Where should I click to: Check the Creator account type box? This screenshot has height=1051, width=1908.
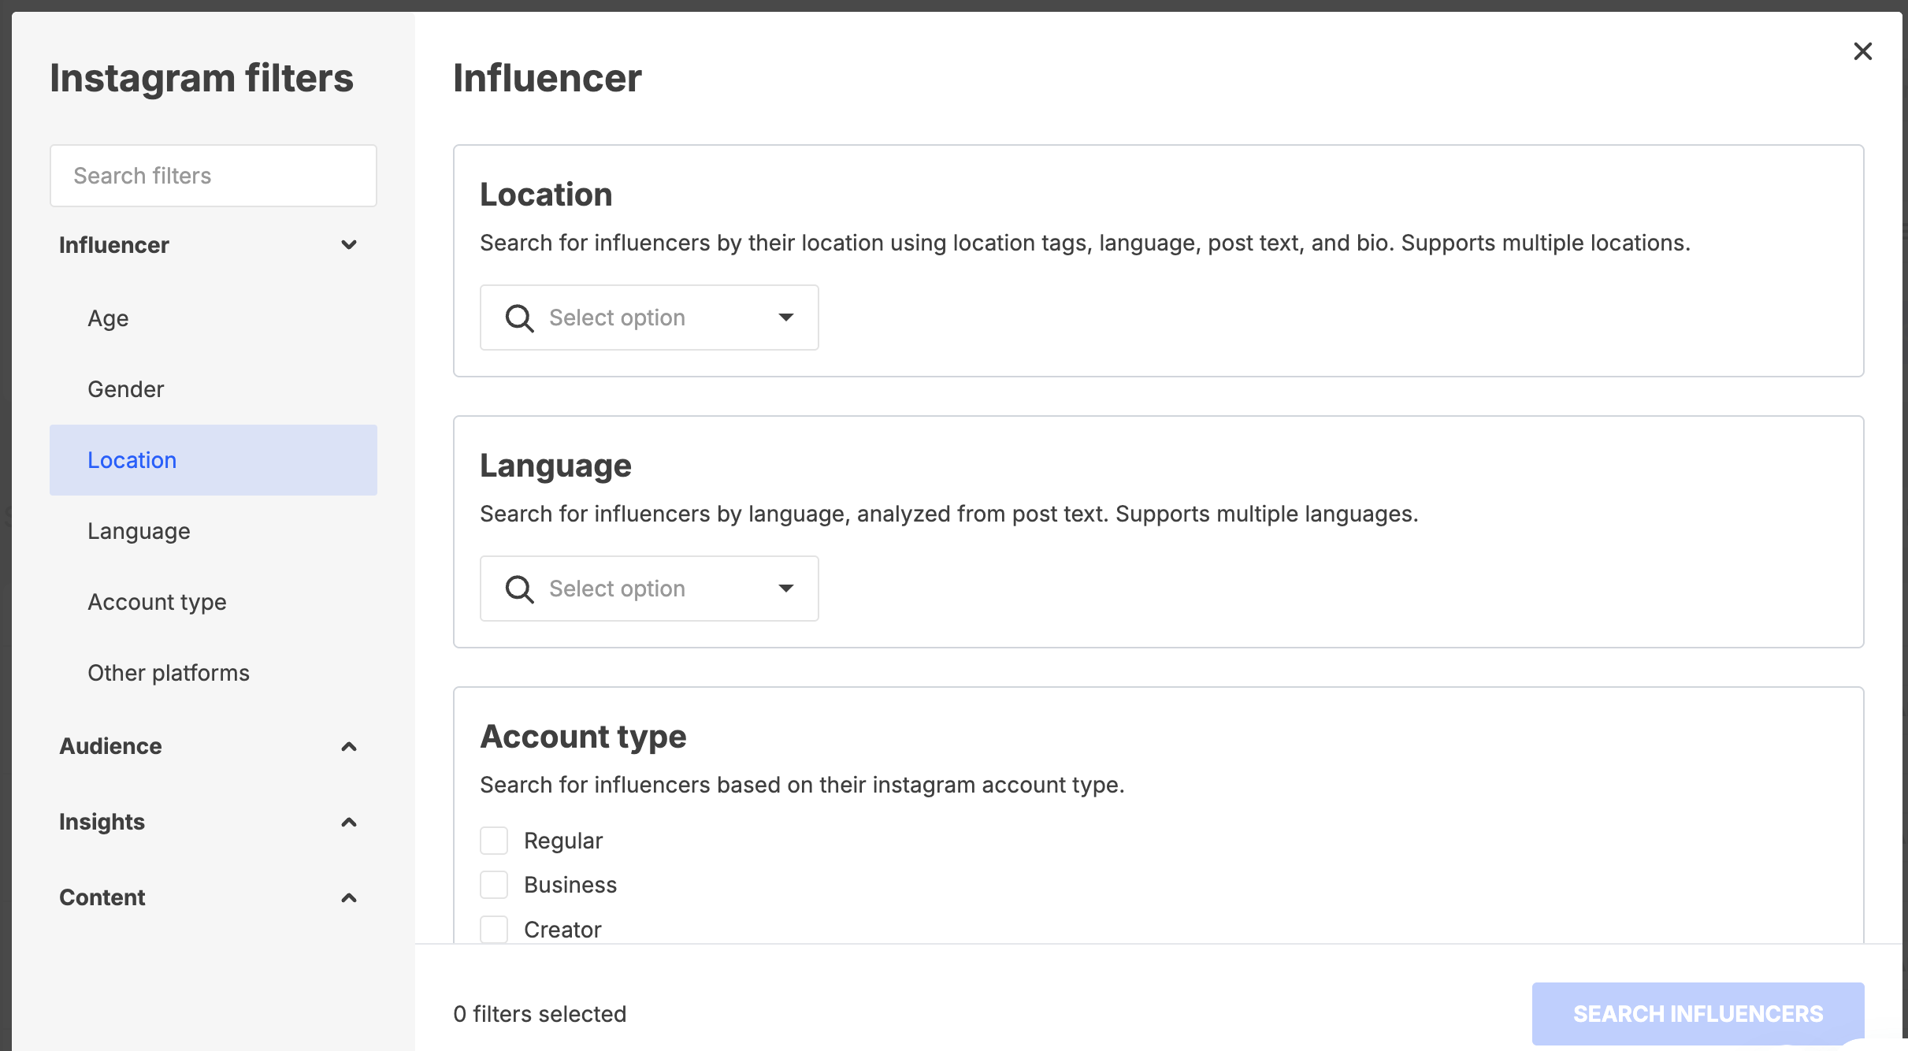pos(494,929)
